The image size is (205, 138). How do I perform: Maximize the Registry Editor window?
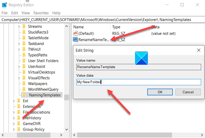click(182, 5)
